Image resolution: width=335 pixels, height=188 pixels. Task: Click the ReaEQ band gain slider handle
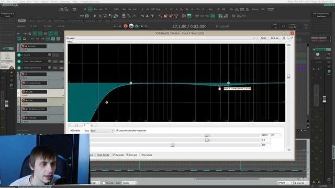coord(207,140)
